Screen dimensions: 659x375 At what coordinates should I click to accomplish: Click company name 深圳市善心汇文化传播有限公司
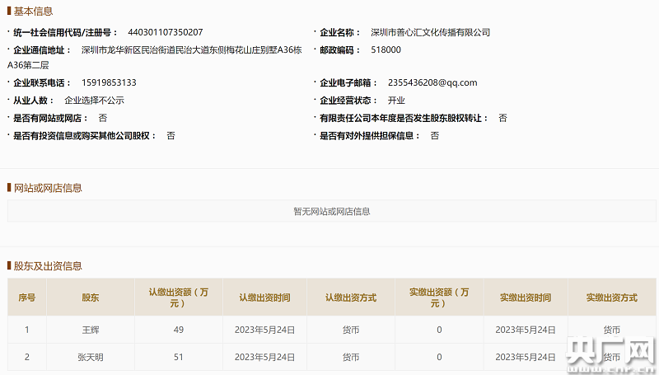430,32
